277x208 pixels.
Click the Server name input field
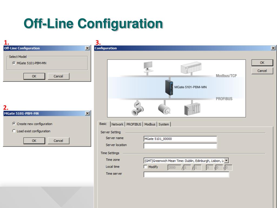pyautogui.click(x=180, y=139)
